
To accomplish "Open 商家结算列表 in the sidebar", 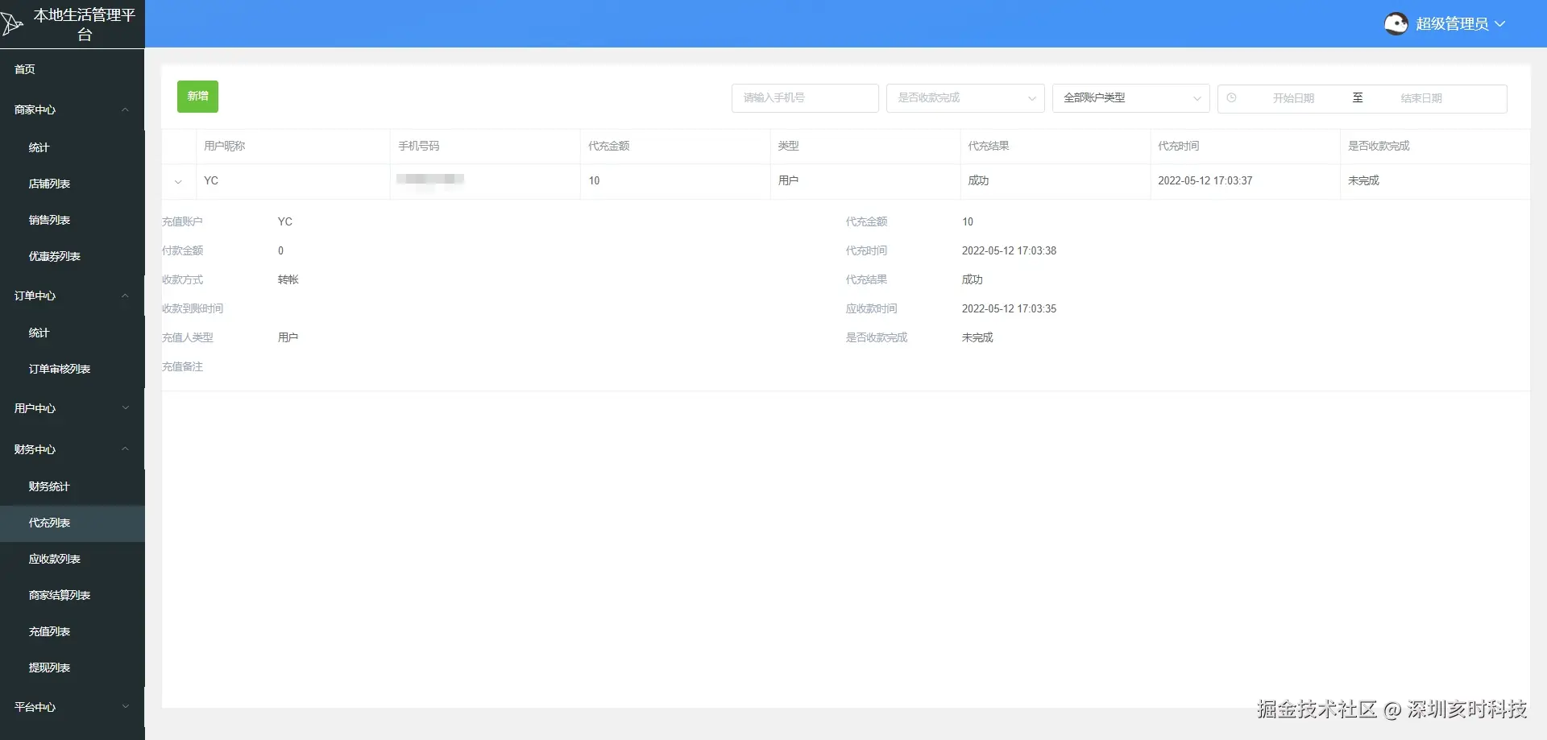I will pos(73,595).
